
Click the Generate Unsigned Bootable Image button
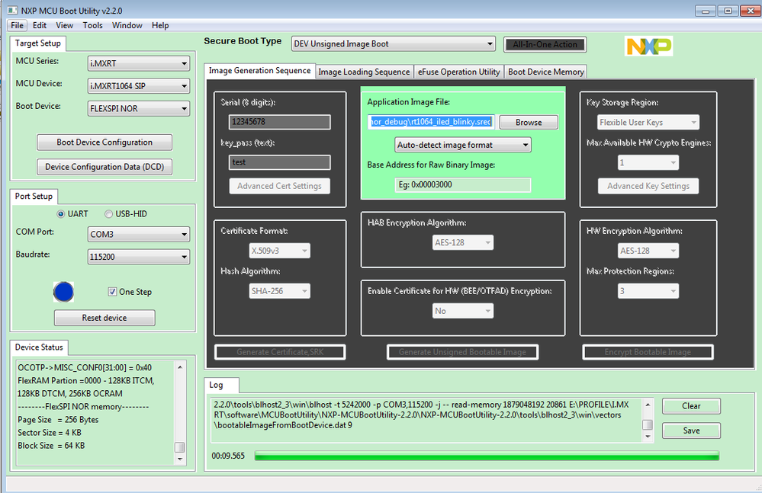tap(463, 352)
